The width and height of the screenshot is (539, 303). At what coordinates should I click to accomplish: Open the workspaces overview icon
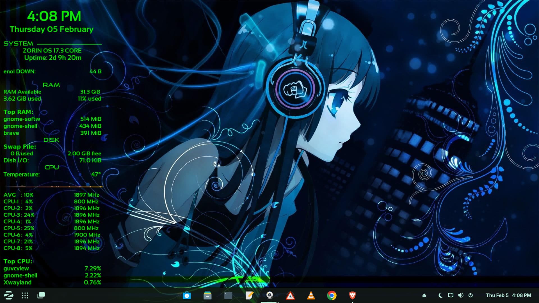(x=41, y=295)
